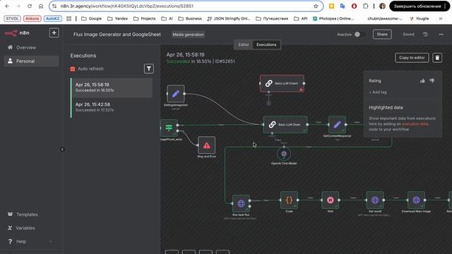Image resolution: width=452 pixels, height=254 pixels.
Task: Select the GetContentResponse node
Action: (337, 125)
